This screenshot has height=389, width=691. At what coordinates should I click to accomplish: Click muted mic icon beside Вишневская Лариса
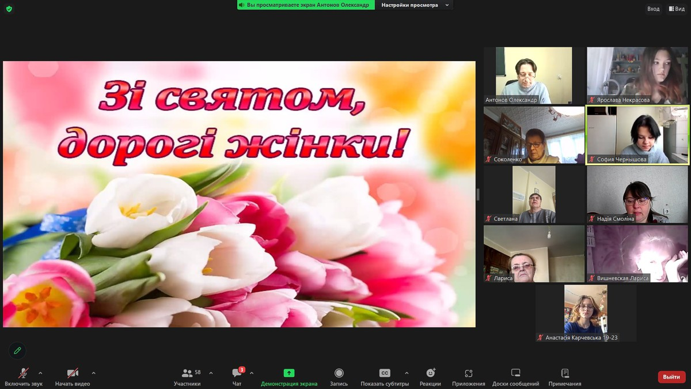(592, 278)
